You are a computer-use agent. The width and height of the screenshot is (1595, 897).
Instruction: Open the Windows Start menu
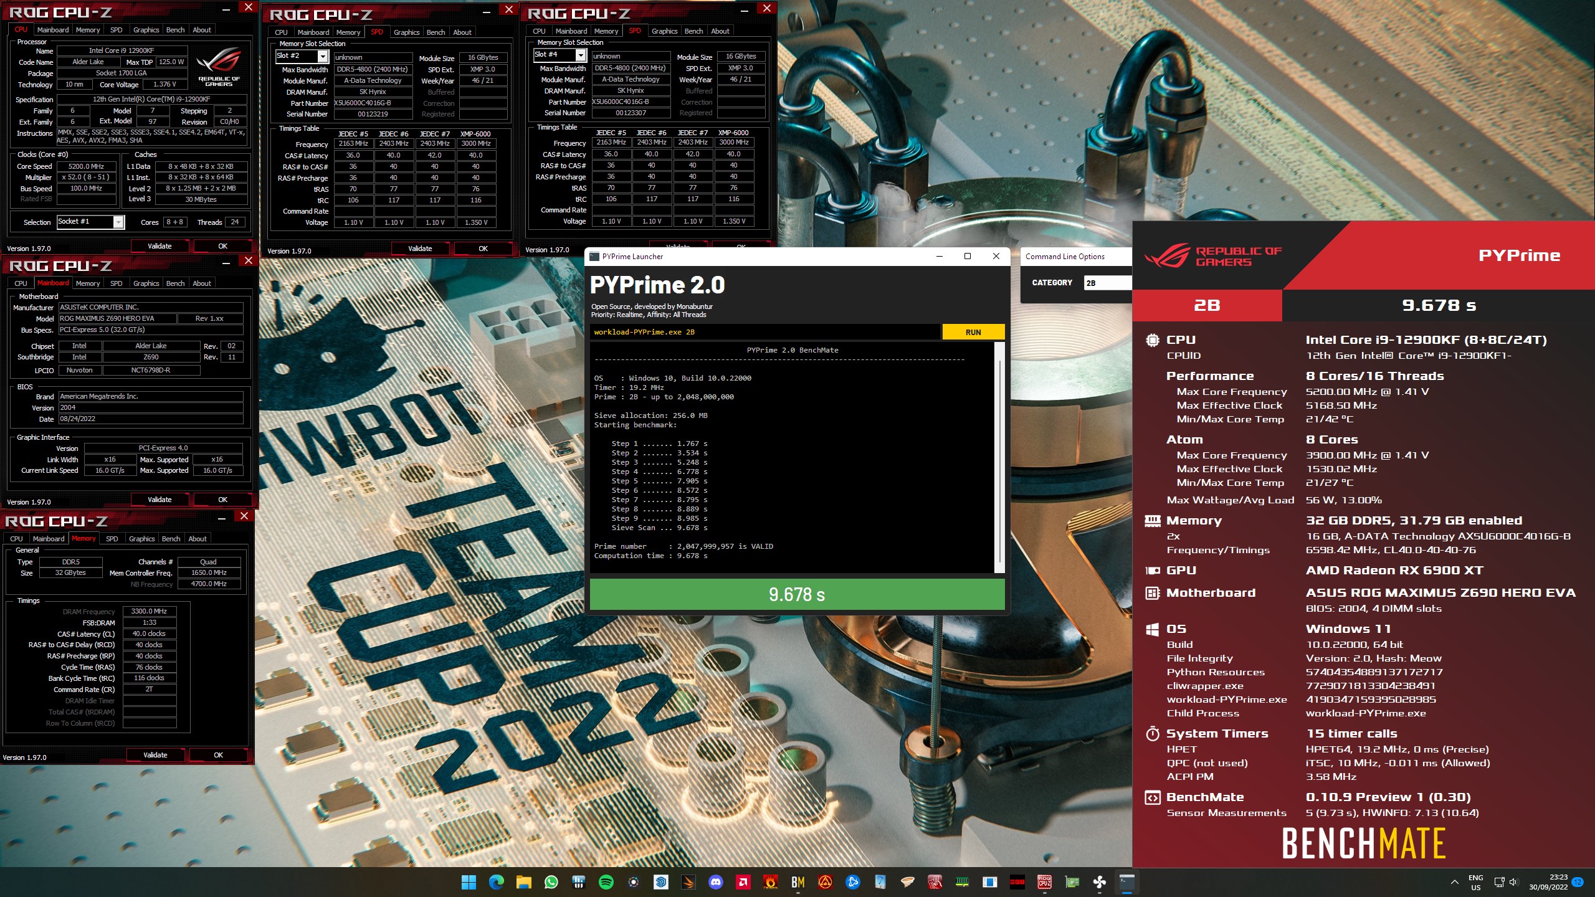(469, 882)
